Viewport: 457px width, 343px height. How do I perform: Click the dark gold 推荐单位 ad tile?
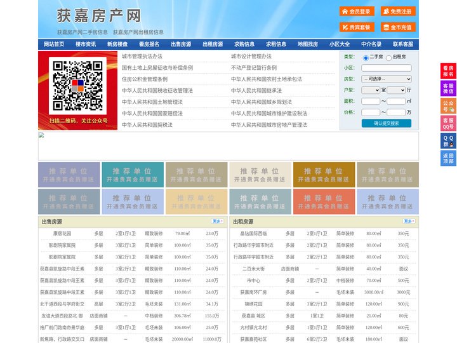pyautogui.click(x=324, y=175)
